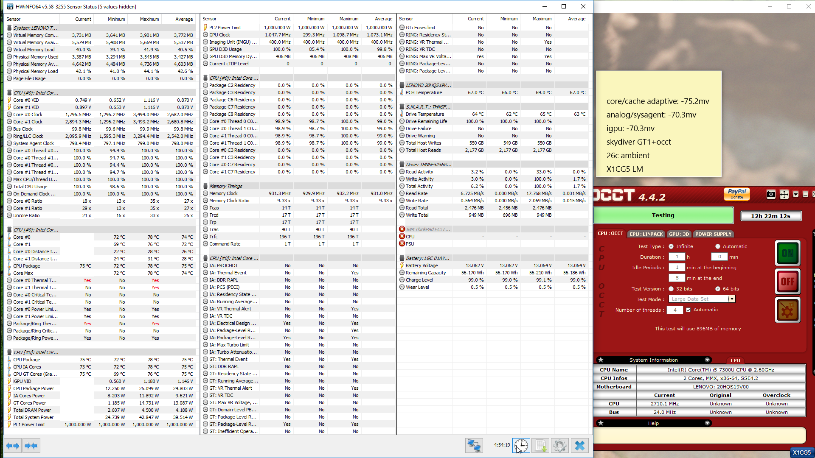
Task: Click star icon beside System Information
Action: click(601, 360)
